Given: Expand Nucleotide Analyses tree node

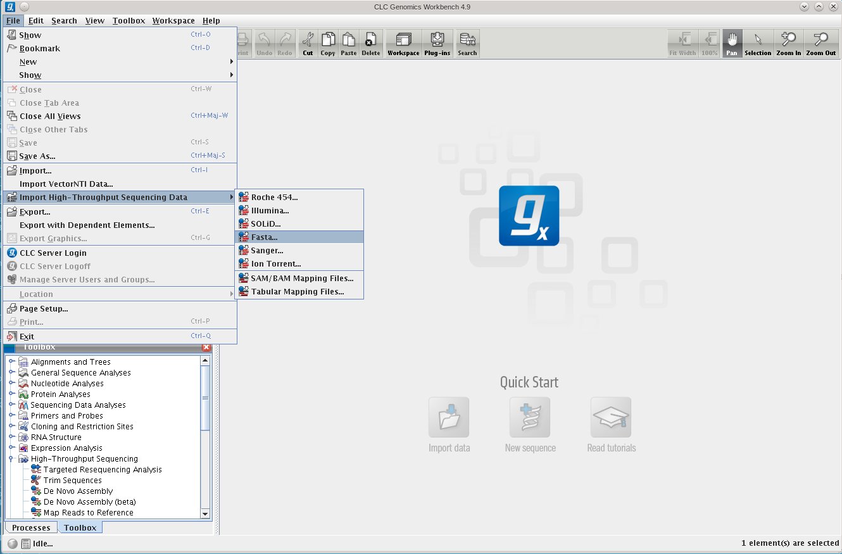Looking at the screenshot, I should (x=11, y=383).
